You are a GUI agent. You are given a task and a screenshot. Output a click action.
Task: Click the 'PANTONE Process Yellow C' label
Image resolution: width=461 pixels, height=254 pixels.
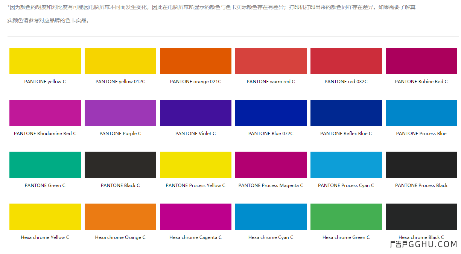click(x=196, y=186)
